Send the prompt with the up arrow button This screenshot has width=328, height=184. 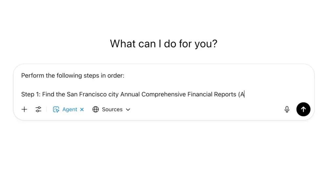pyautogui.click(x=303, y=109)
